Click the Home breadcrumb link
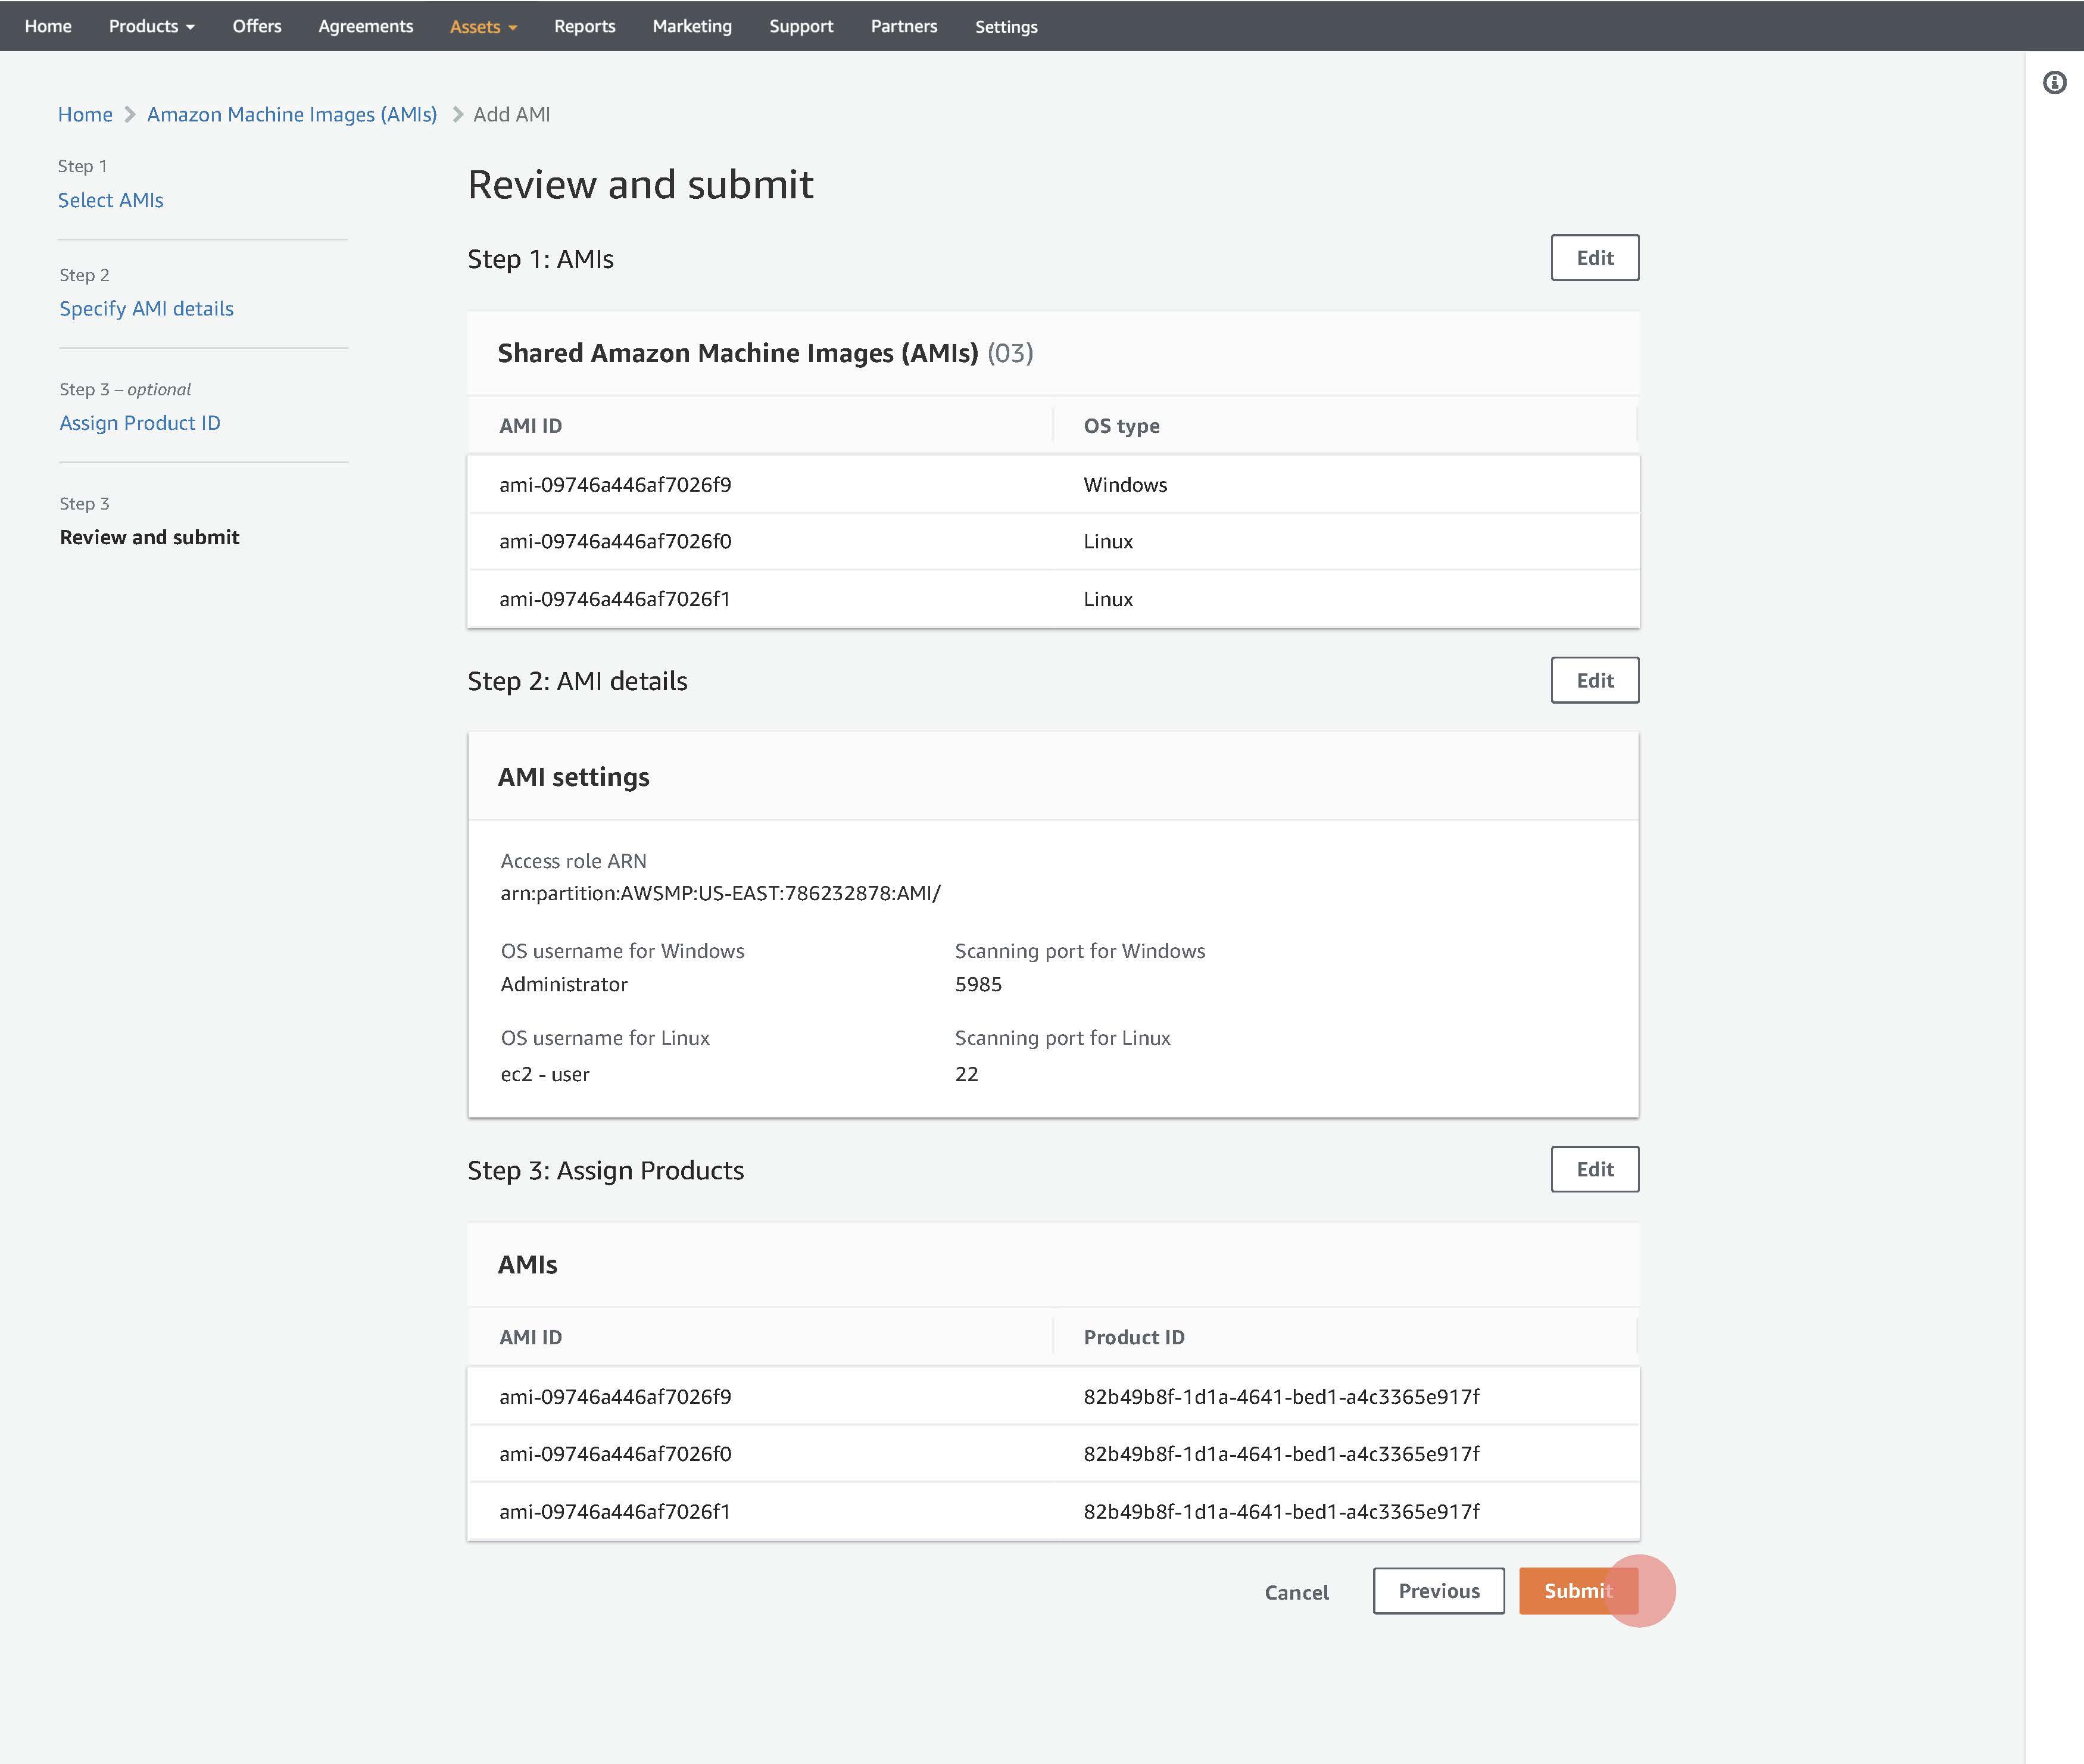2084x1764 pixels. [85, 114]
